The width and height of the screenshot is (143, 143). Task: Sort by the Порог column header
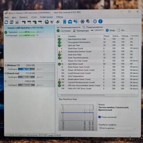pos(107,36)
